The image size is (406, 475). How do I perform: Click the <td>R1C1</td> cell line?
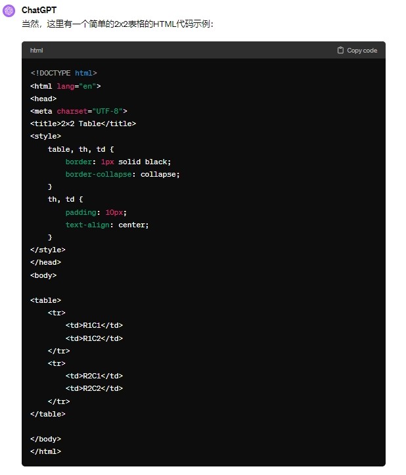[x=94, y=325]
